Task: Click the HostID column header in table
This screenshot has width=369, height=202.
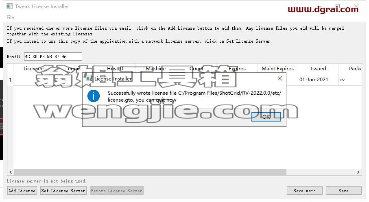Action: click(x=115, y=68)
